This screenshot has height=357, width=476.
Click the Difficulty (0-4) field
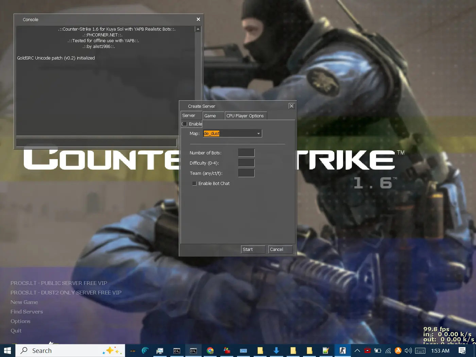tap(247, 163)
